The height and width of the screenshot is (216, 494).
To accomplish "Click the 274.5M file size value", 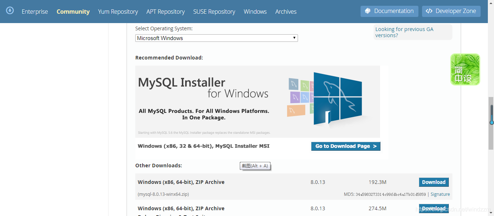I will point(378,208).
